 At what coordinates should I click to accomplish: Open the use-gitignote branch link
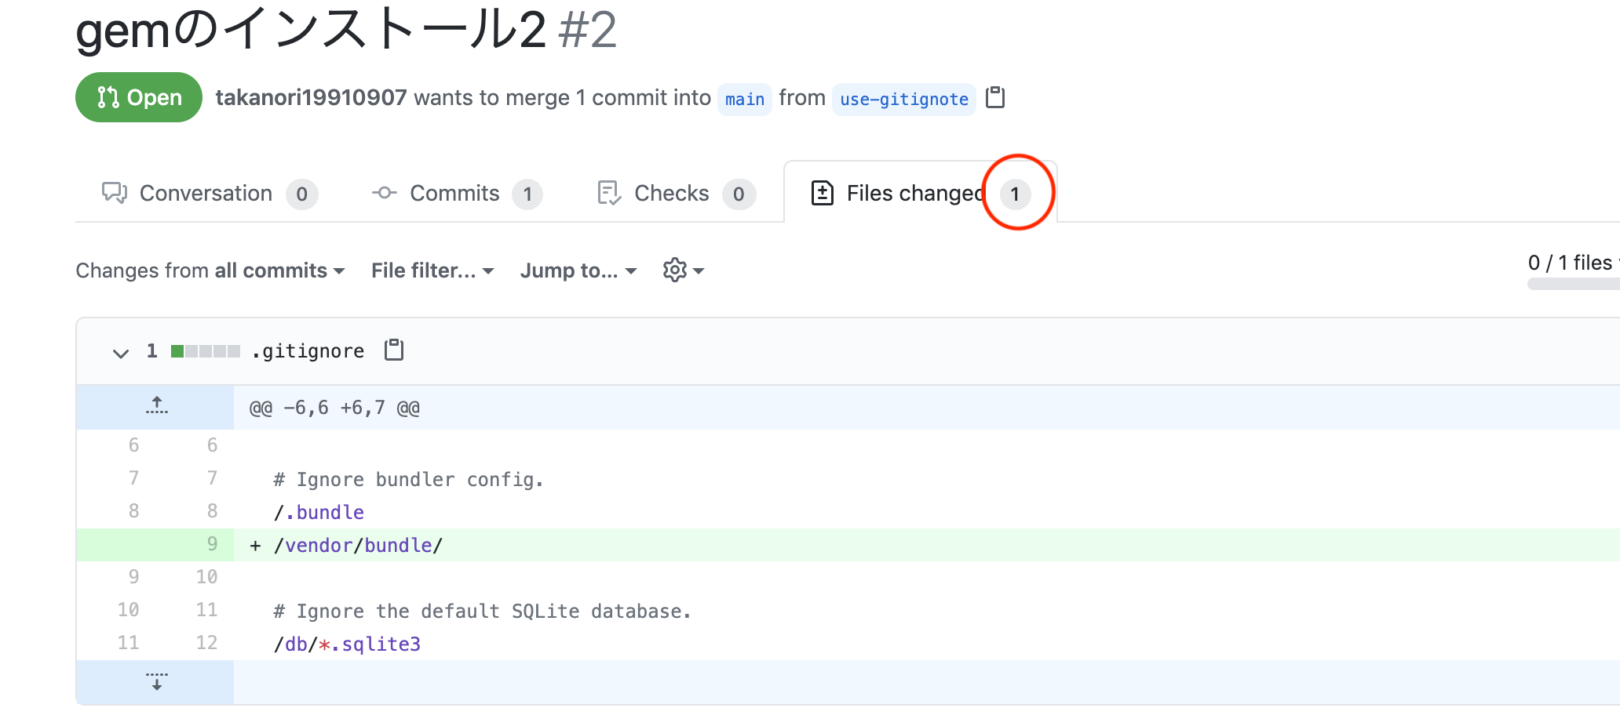(x=904, y=100)
